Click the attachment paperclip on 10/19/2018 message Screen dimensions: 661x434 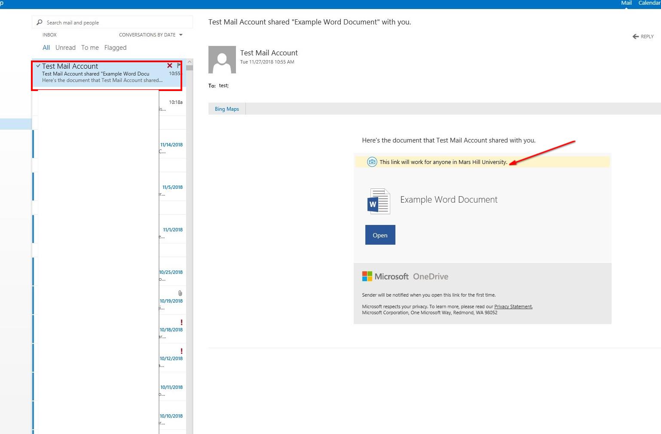[180, 293]
